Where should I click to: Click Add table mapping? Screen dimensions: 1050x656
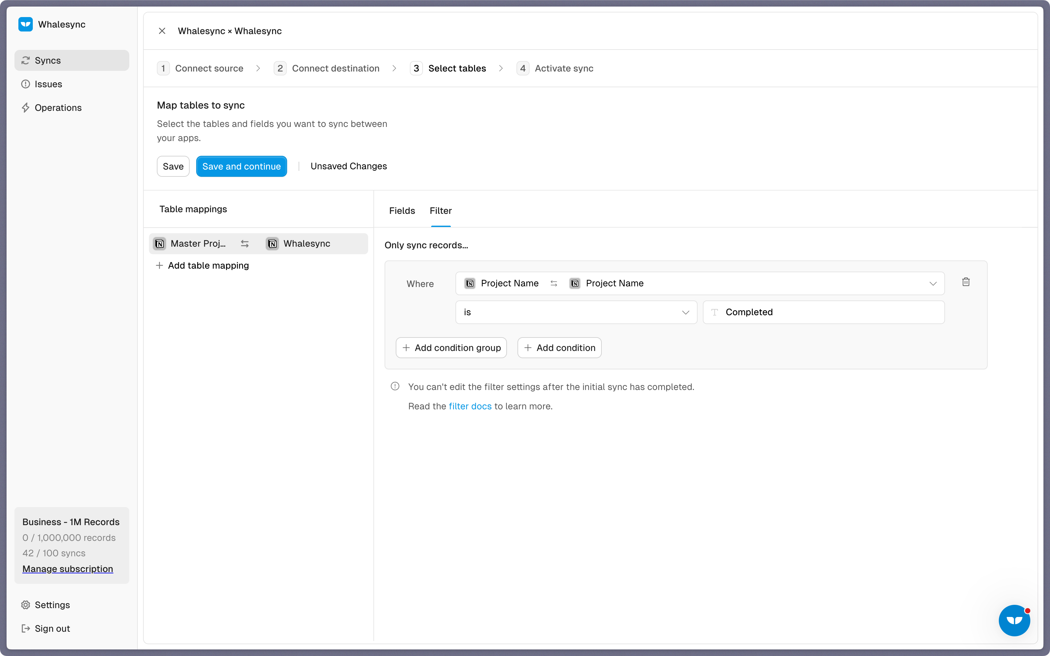(202, 266)
